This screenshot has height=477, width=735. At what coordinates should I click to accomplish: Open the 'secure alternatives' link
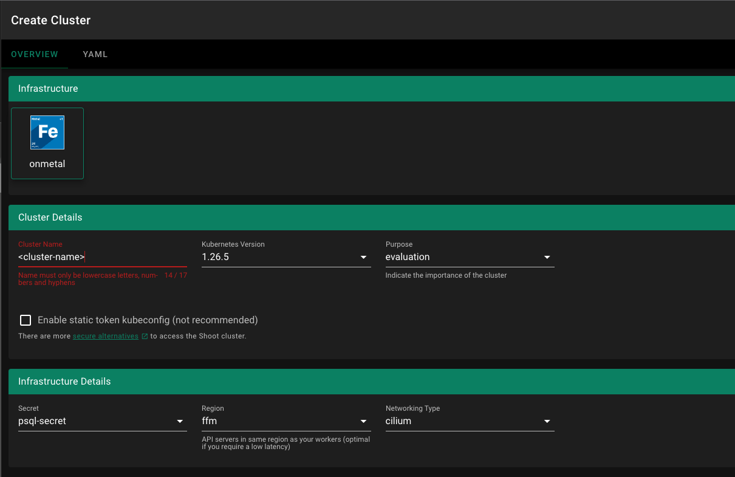(105, 336)
